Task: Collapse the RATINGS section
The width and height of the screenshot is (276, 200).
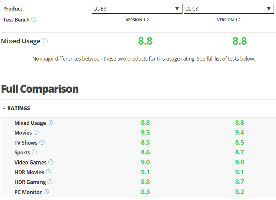Action: tap(17, 108)
